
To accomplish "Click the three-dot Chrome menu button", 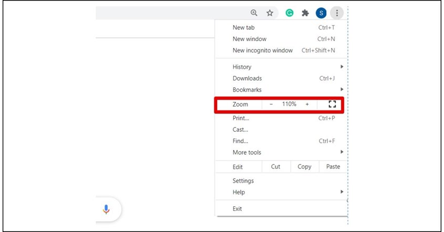I will point(337,13).
